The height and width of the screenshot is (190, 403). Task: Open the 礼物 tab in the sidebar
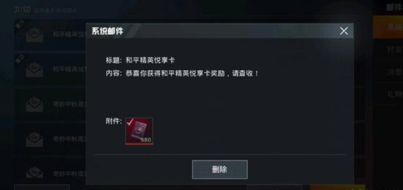click(394, 94)
